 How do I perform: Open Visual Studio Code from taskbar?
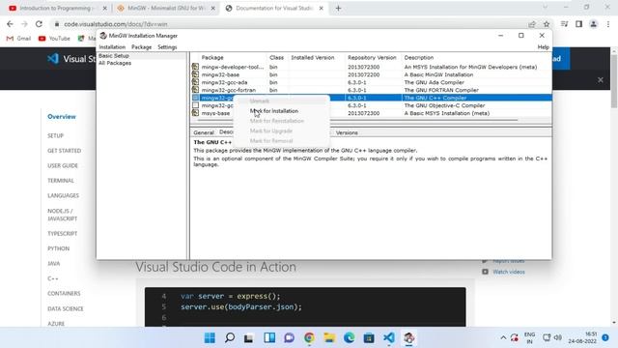(389, 337)
